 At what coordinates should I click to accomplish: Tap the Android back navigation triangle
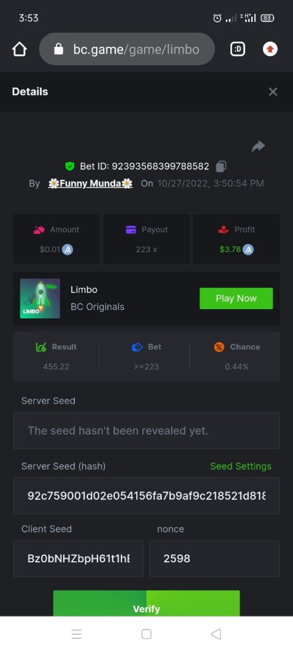pos(216,634)
